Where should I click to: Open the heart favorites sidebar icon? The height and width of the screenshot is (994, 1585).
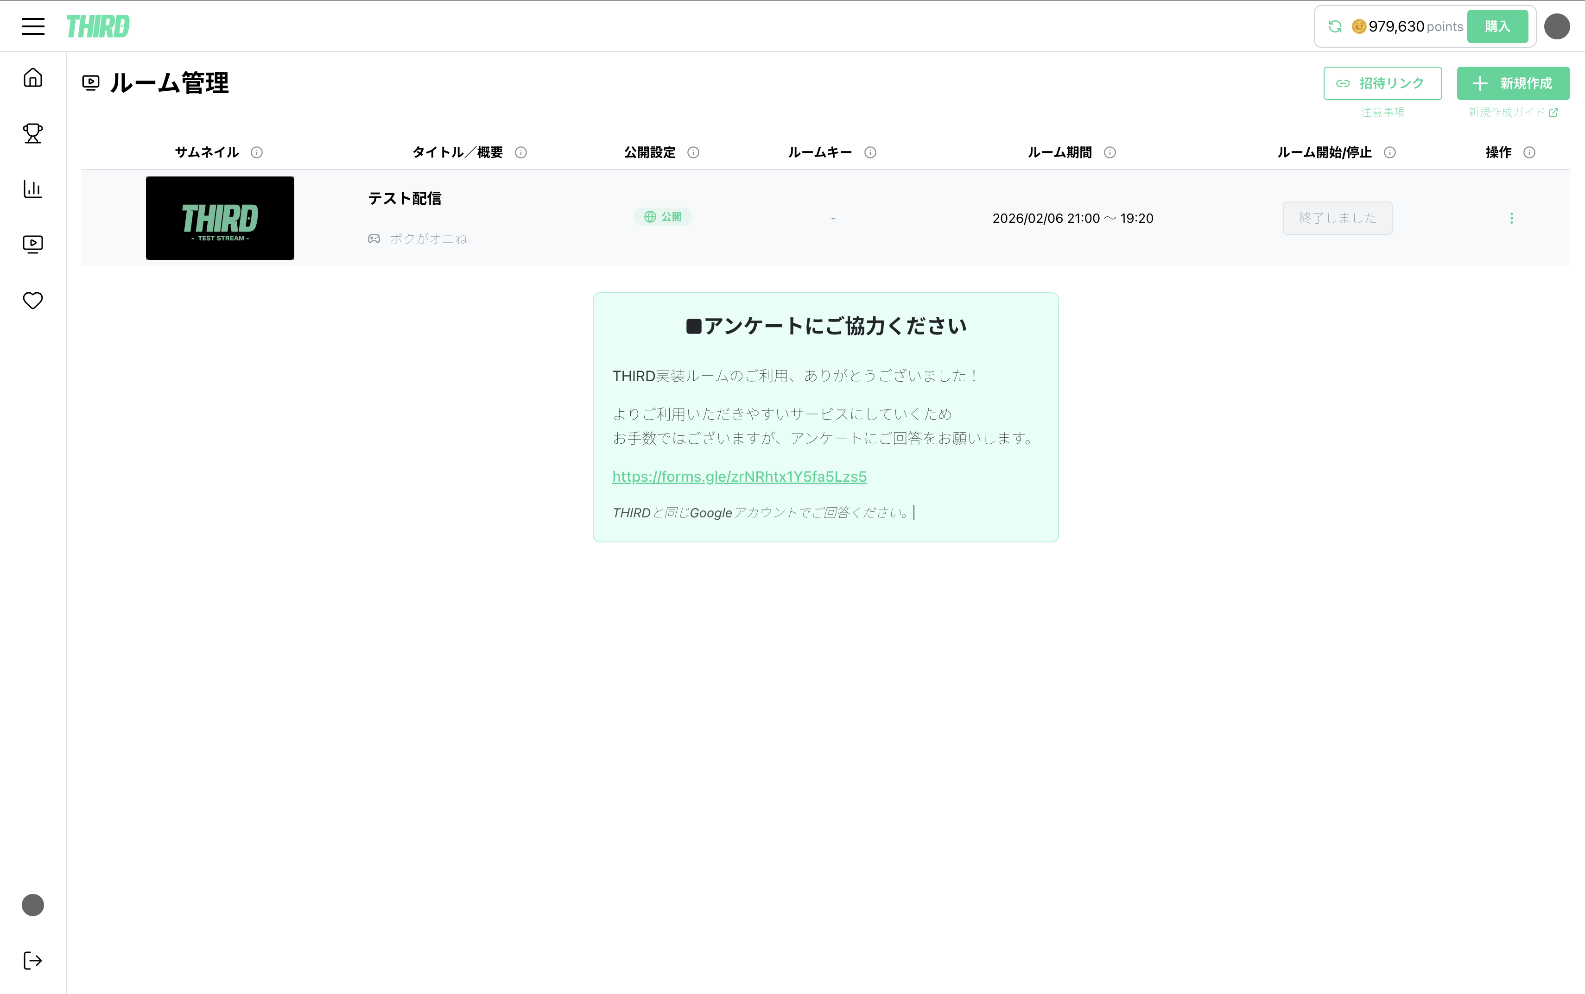click(x=33, y=301)
